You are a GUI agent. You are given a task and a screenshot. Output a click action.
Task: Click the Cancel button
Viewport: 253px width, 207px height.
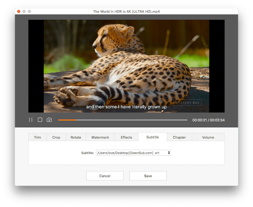(x=105, y=176)
